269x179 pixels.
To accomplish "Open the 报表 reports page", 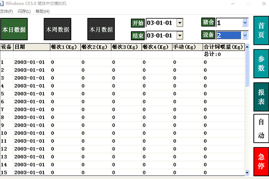I will pos(261,96).
